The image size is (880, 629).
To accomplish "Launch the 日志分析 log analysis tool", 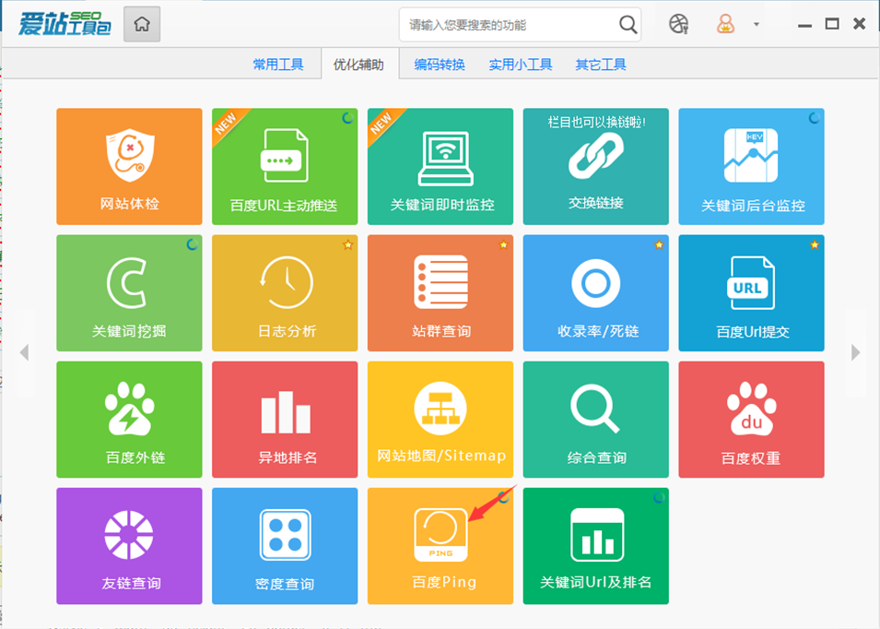I will pos(285,292).
